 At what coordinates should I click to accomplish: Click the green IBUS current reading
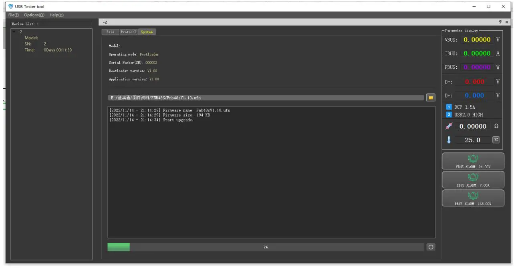[477, 53]
